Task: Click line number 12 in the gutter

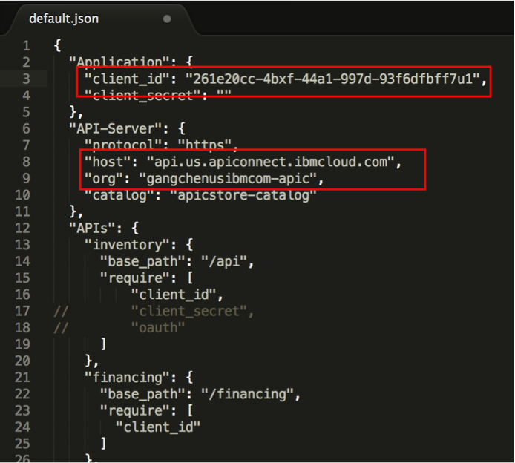Action: (22, 229)
